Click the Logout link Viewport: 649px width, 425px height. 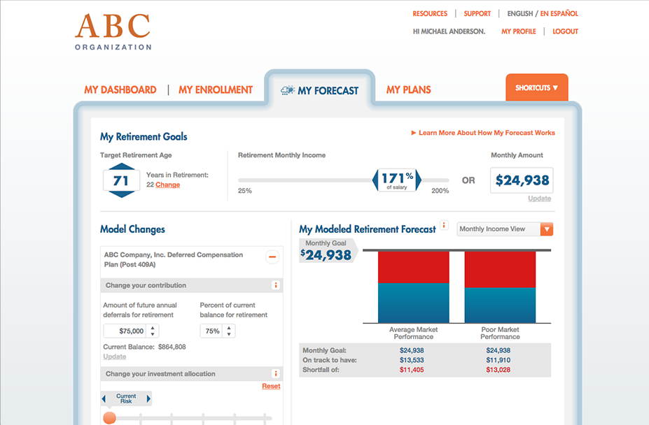tap(566, 31)
